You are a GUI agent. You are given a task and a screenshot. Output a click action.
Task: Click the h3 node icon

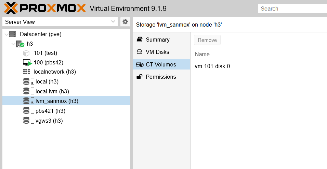coord(20,44)
